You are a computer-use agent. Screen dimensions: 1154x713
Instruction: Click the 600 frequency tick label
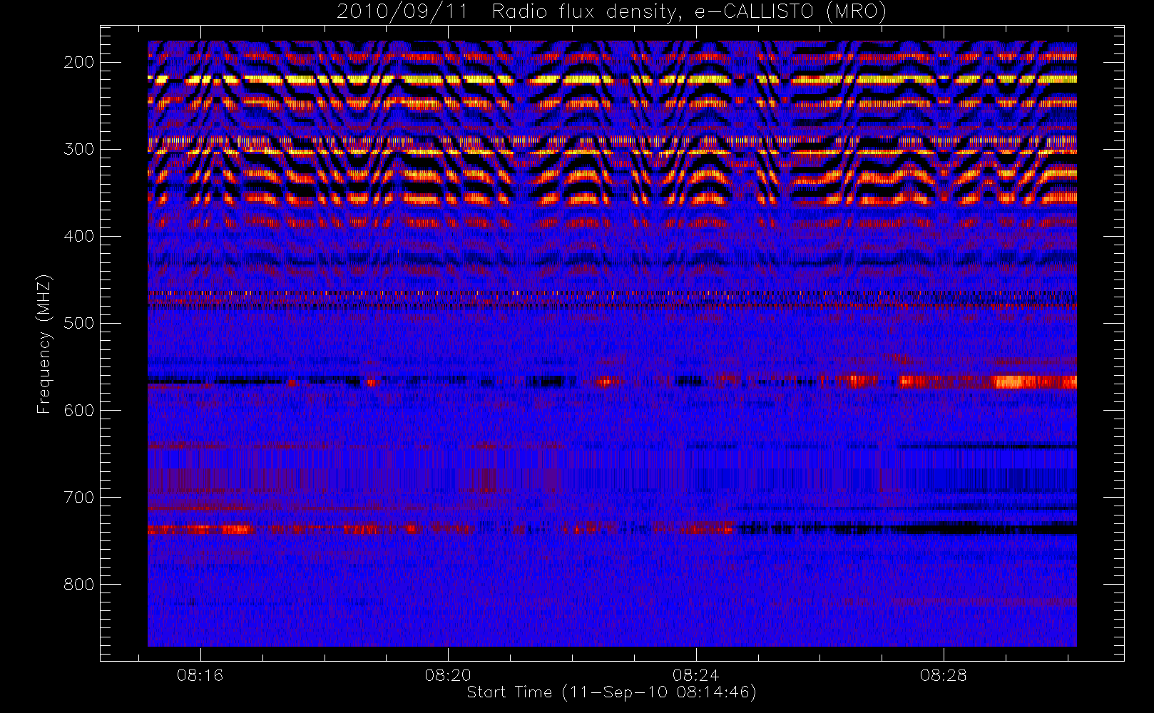(x=79, y=410)
